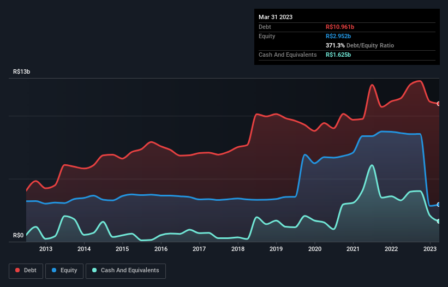
Task: Click the red Debt endpoint marker
Action: (x=439, y=104)
